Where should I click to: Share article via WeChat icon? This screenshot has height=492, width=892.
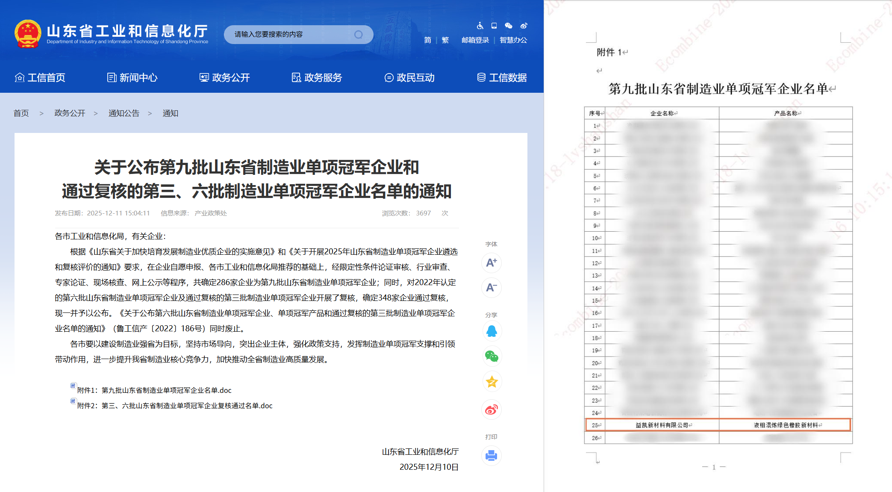pos(492,356)
